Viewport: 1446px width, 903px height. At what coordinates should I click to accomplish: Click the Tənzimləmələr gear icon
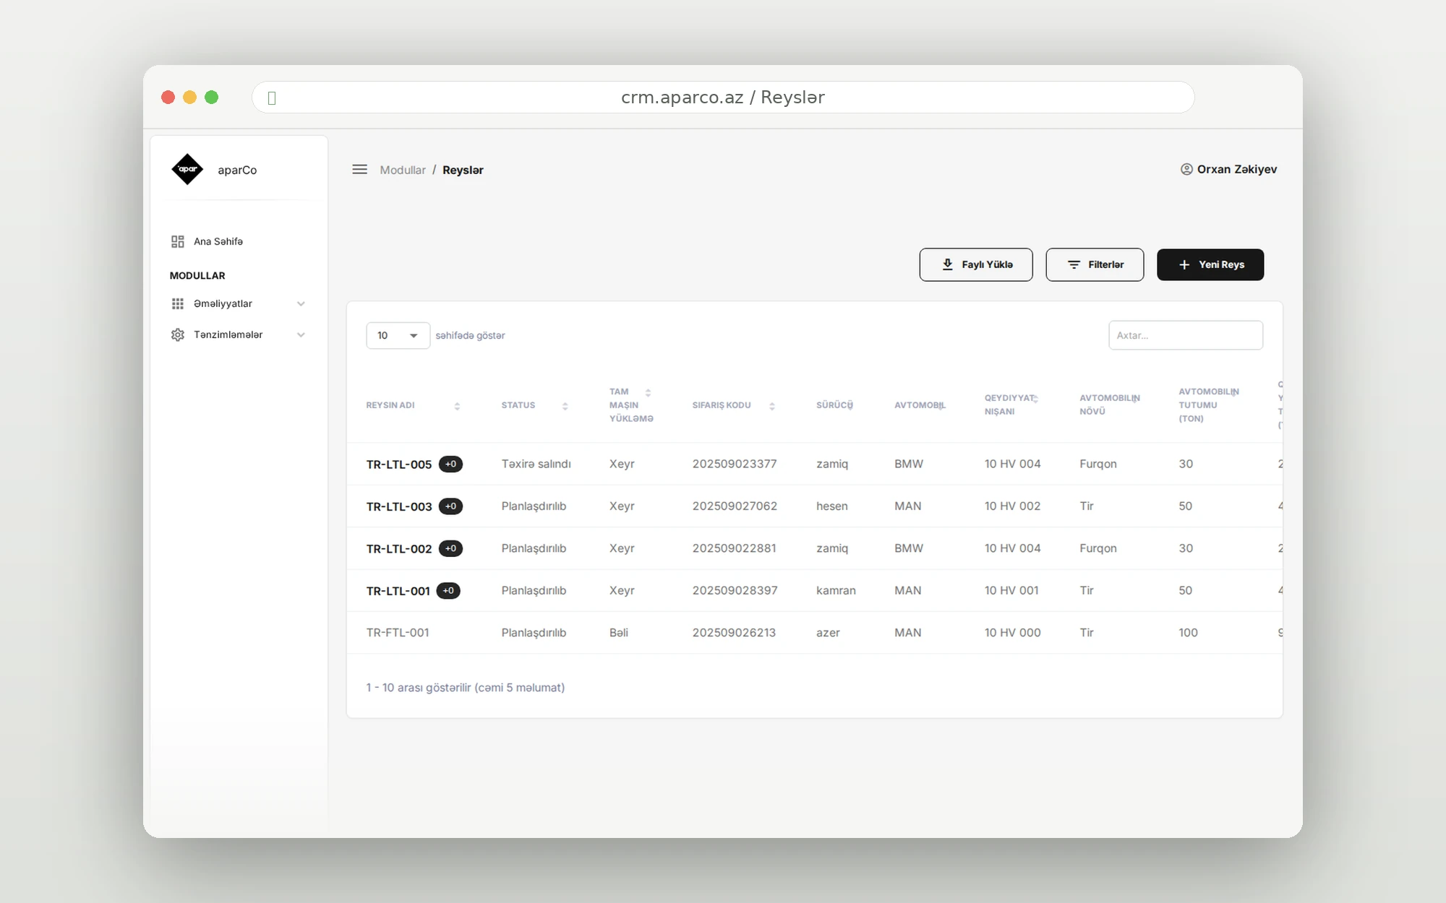click(177, 334)
